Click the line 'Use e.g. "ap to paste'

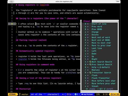(x=48, y=46)
